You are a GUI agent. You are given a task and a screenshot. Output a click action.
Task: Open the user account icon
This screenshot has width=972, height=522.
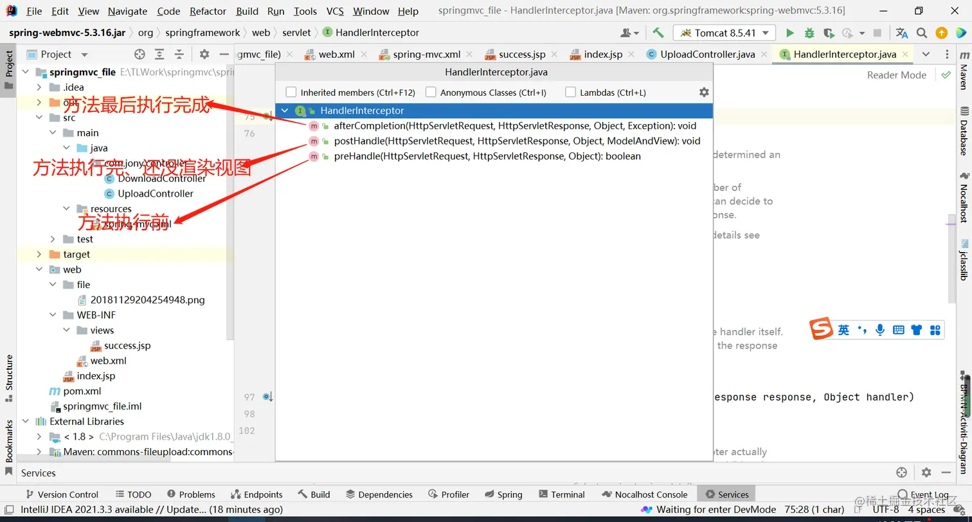[629, 33]
